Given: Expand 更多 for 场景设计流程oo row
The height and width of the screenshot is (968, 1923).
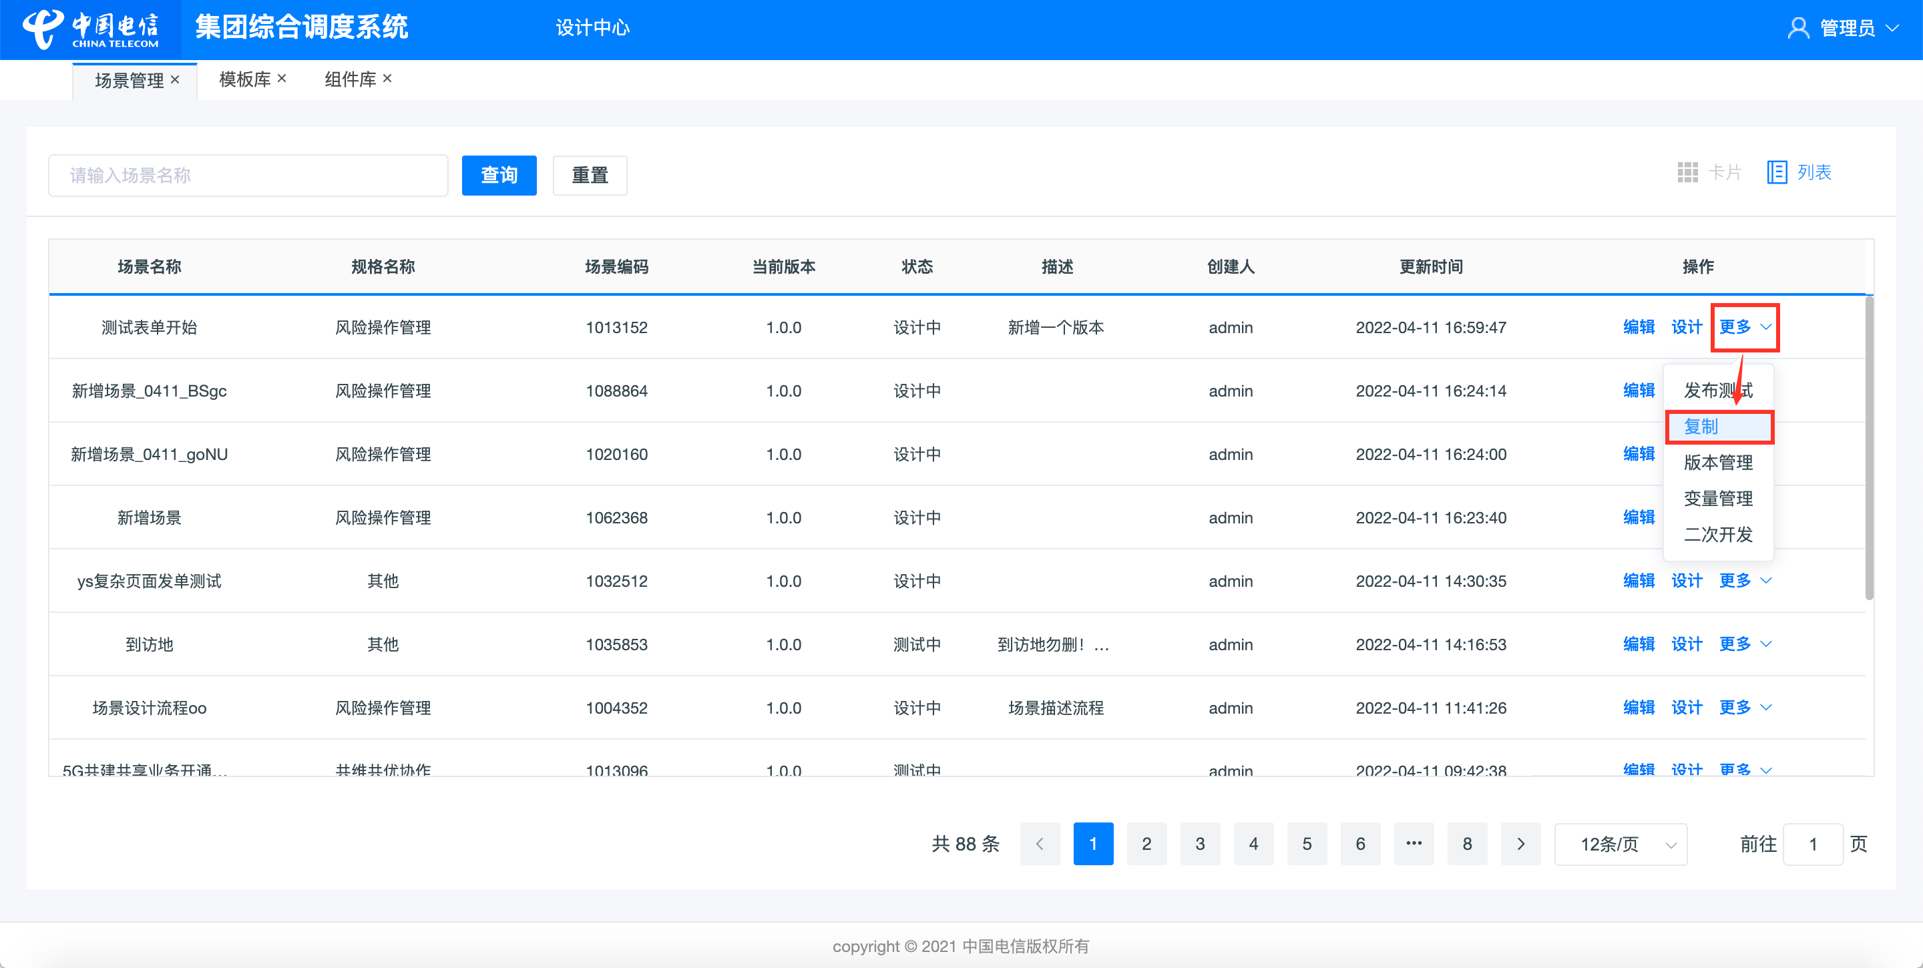Looking at the screenshot, I should (1745, 708).
